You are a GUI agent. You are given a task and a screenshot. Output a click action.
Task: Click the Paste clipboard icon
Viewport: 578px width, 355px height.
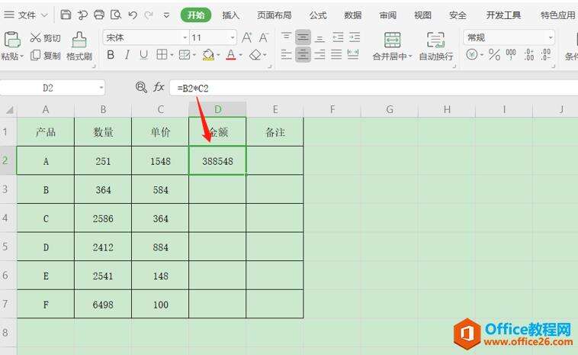point(11,40)
